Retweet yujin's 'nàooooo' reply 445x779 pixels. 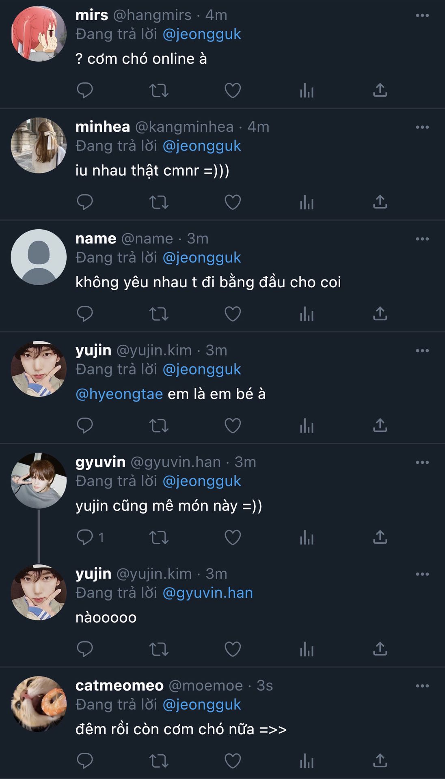tap(159, 649)
